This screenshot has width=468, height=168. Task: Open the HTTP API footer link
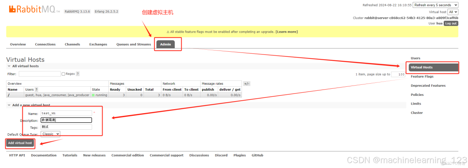coord(17,155)
